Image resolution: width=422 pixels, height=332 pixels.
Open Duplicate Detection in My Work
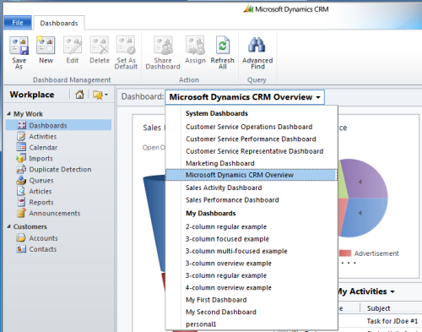(x=60, y=170)
